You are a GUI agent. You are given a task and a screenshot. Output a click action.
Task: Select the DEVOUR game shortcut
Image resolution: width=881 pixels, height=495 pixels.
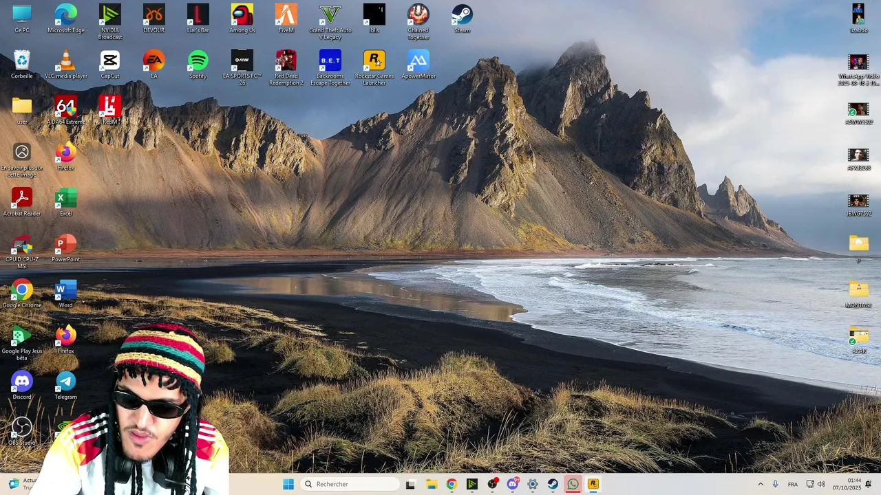[154, 19]
